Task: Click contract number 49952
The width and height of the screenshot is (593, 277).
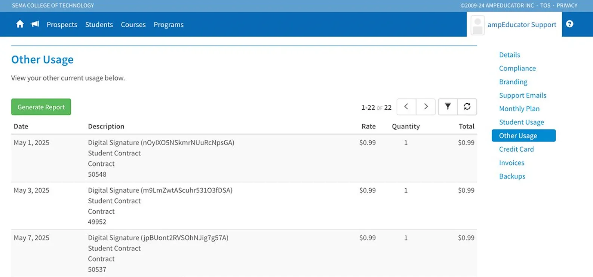Action: click(97, 222)
